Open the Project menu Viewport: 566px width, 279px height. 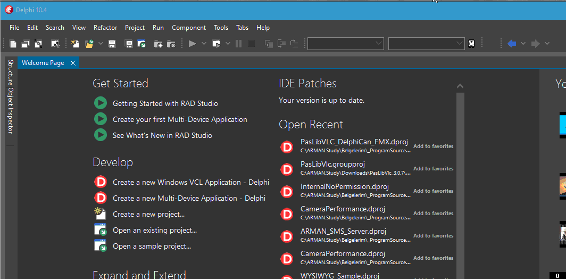coord(135,28)
